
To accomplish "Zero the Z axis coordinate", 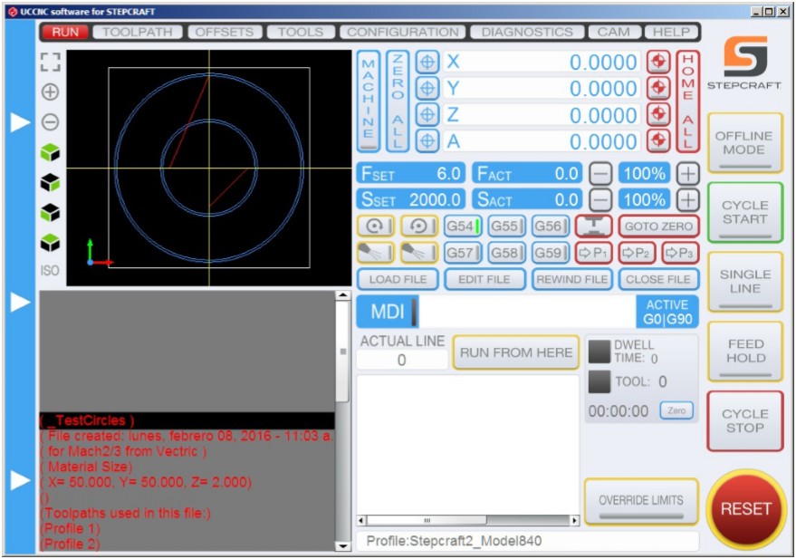I will click(427, 115).
